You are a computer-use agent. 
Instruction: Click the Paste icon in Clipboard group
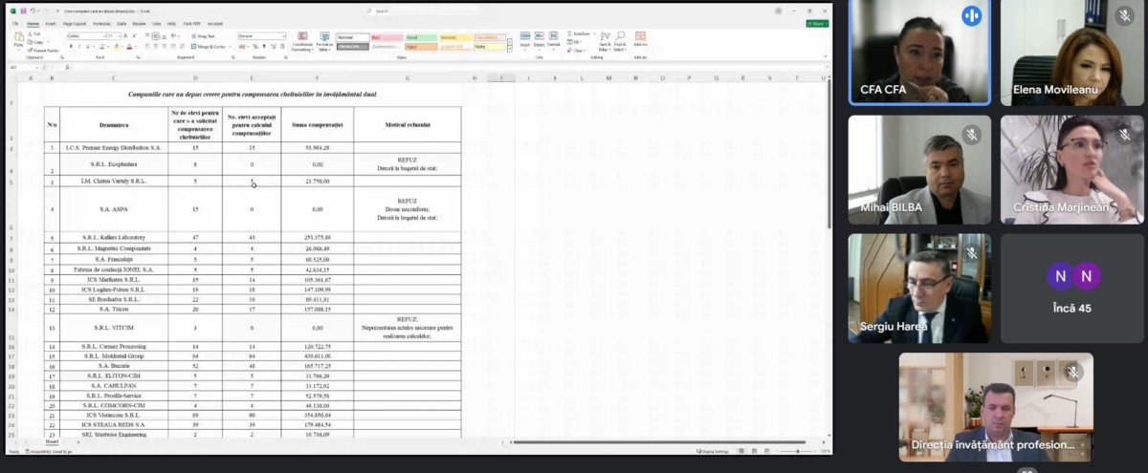coord(18,36)
